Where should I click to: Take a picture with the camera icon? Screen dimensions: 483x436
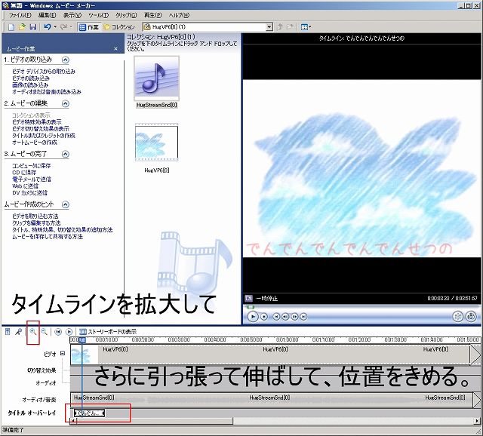click(471, 316)
